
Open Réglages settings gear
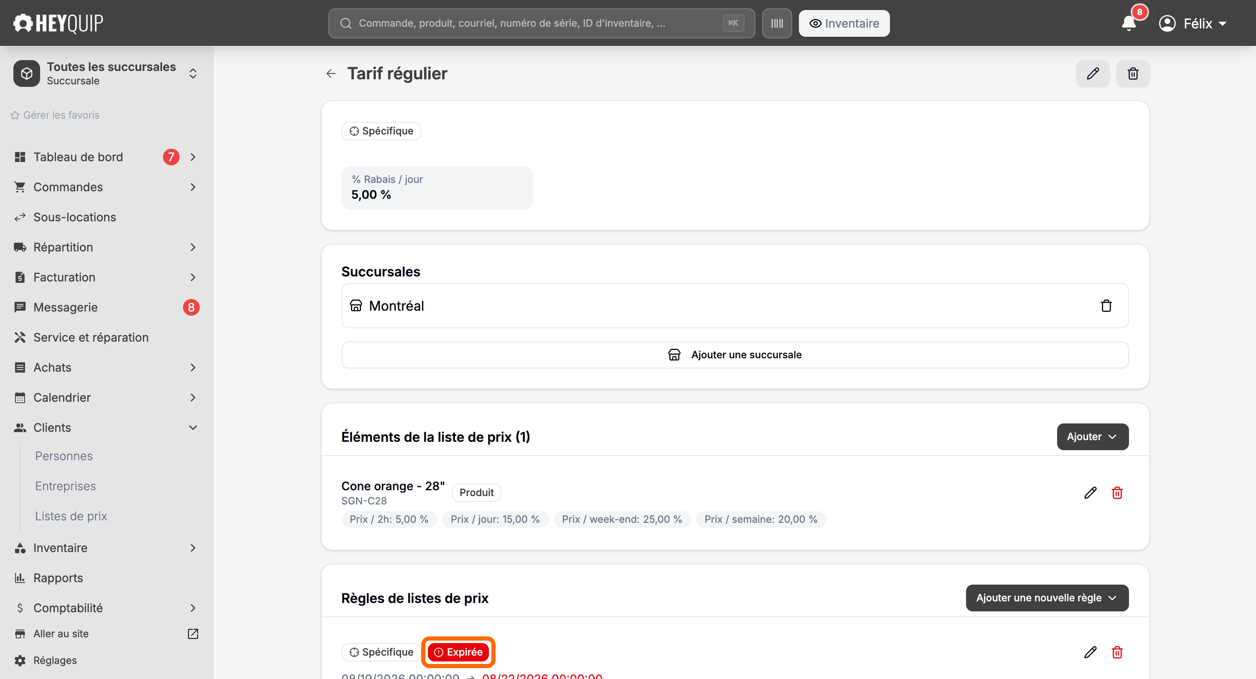pos(20,661)
